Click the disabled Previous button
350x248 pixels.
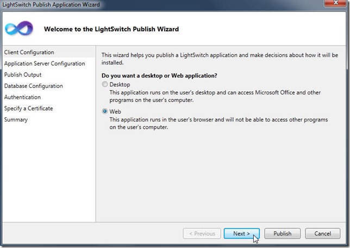202,233
